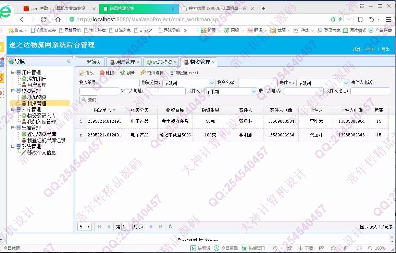This screenshot has height=253, width=396.
Task: Click the mobile device view icon
Action: click(360, 19)
